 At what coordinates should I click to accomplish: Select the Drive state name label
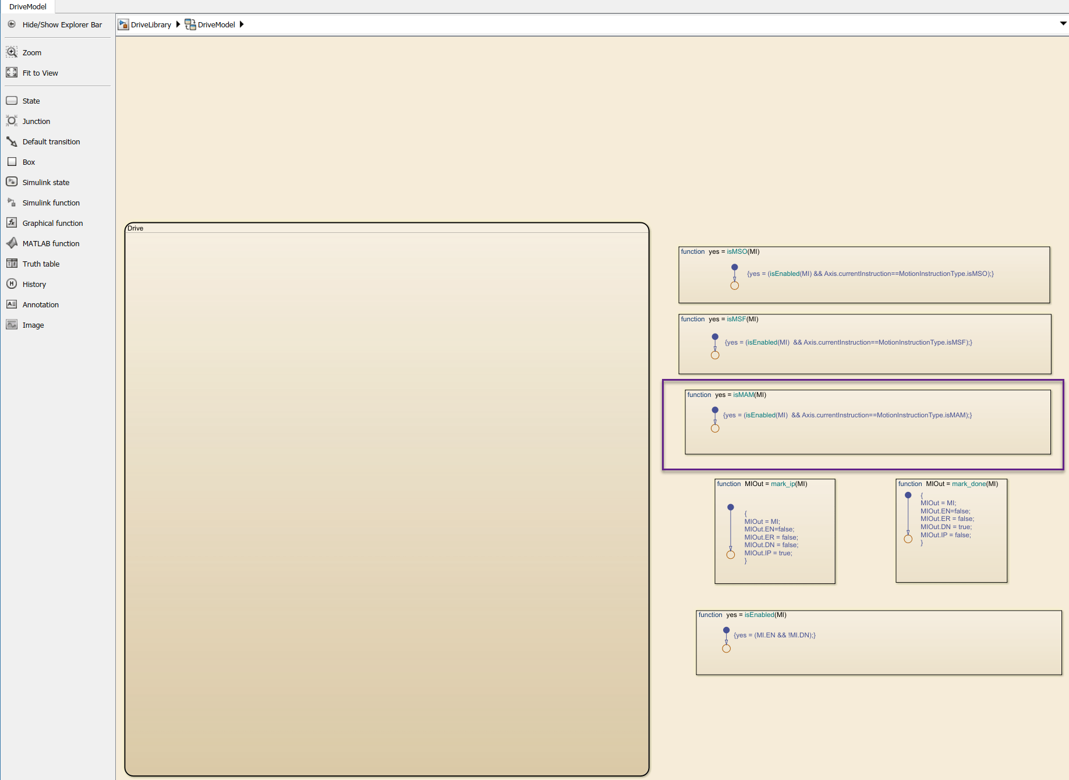pyautogui.click(x=136, y=228)
